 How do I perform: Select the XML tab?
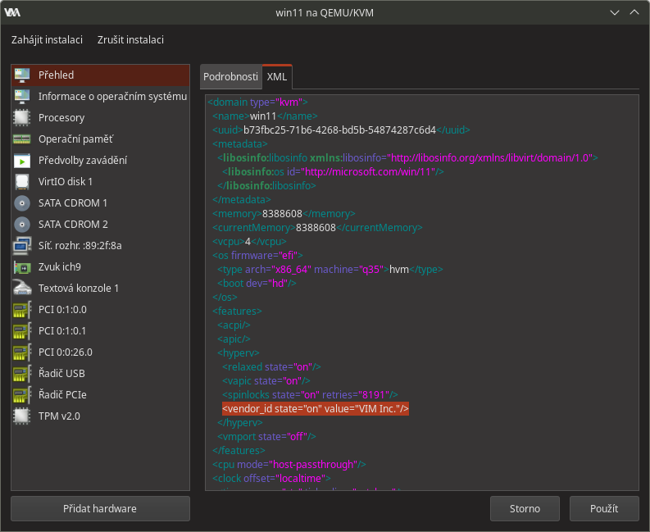pos(277,77)
